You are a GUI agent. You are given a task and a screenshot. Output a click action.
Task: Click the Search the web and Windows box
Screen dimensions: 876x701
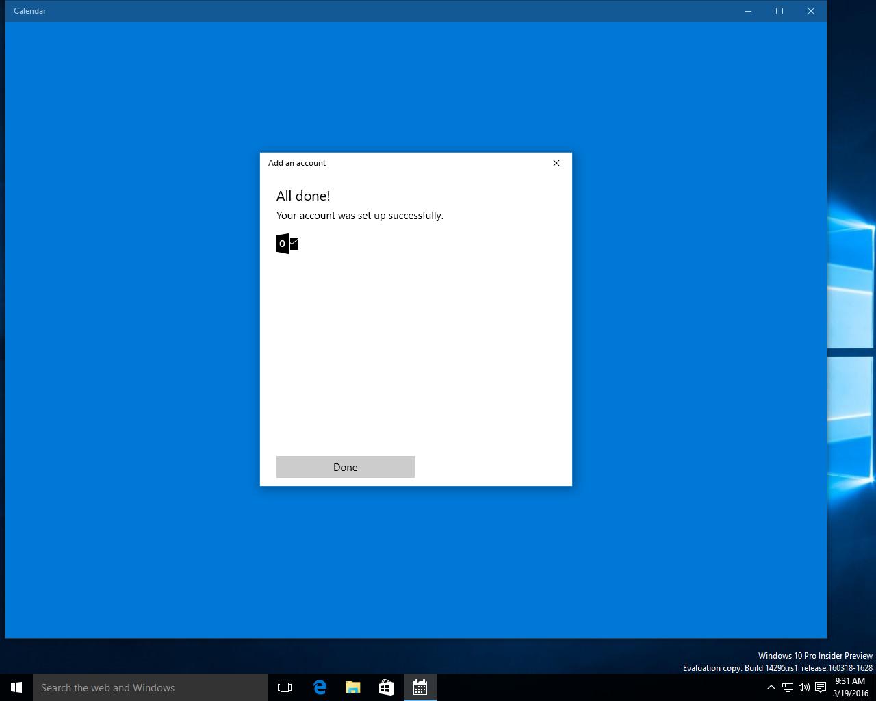pos(151,687)
